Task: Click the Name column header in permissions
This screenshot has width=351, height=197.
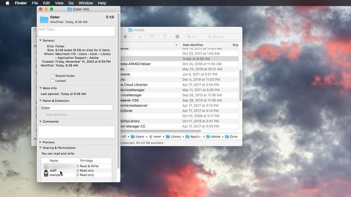Action: [x=54, y=160]
